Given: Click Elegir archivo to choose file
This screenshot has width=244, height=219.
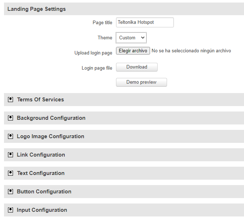Looking at the screenshot, I should tap(133, 51).
